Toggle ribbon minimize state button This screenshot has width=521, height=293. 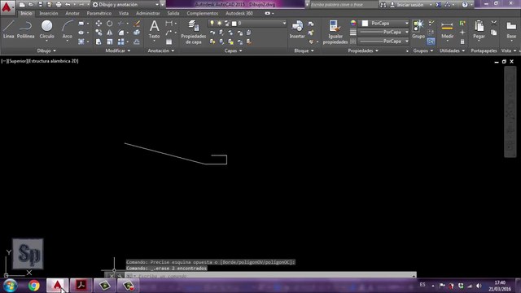(x=268, y=13)
